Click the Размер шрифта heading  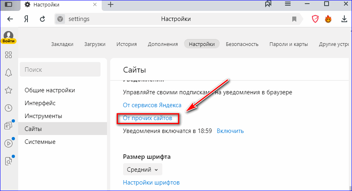(147, 156)
